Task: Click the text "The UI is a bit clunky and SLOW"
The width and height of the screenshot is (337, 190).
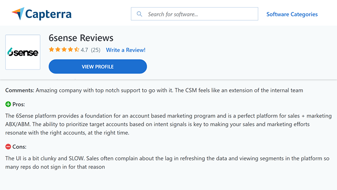Action: click(x=45, y=158)
